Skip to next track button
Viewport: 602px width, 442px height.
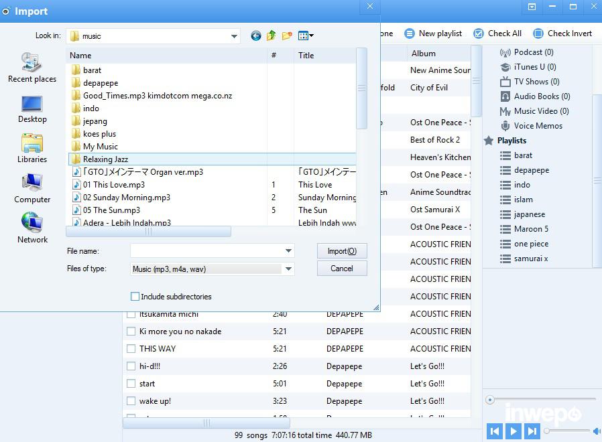click(x=532, y=431)
